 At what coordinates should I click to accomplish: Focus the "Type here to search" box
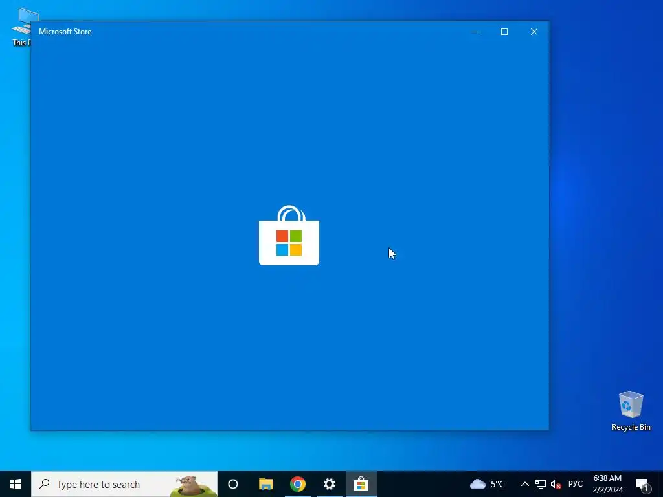pos(124,484)
